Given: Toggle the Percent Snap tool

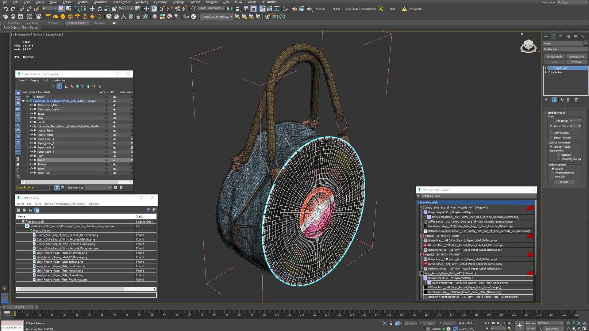Looking at the screenshot, I should coord(177,9).
